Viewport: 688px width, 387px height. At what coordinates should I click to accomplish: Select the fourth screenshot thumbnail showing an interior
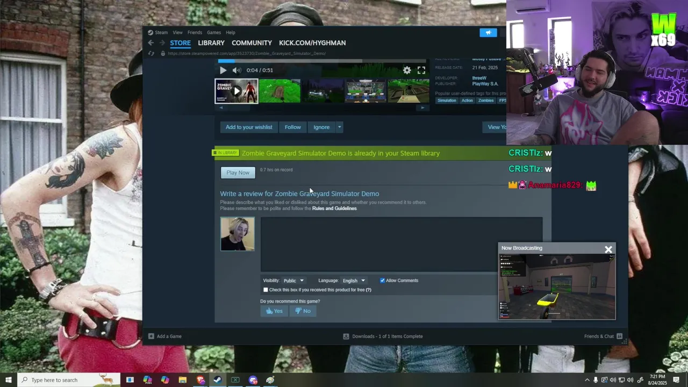pyautogui.click(x=365, y=91)
